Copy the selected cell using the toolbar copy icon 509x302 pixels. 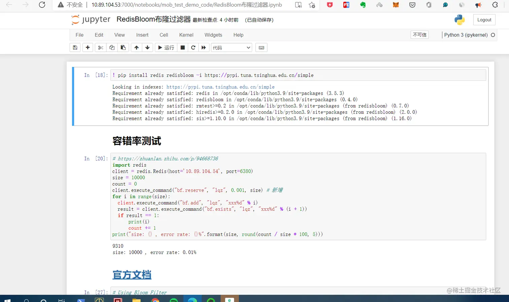(112, 47)
